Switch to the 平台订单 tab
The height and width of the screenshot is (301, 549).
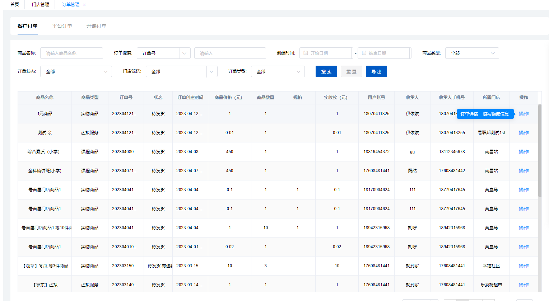tap(62, 26)
